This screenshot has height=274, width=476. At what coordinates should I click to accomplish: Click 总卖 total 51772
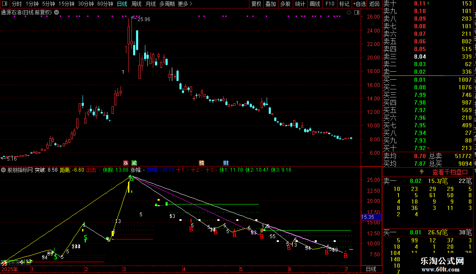coord(463,156)
